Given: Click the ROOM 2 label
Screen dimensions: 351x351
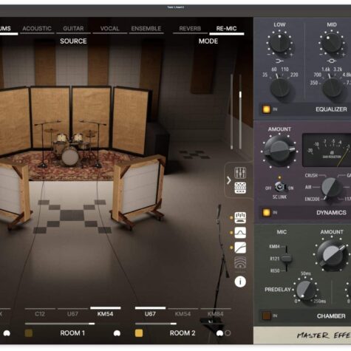Looking at the screenshot, I should (183, 333).
